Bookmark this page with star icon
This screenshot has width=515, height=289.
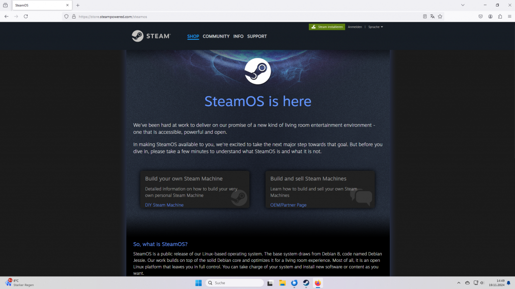coord(440,16)
